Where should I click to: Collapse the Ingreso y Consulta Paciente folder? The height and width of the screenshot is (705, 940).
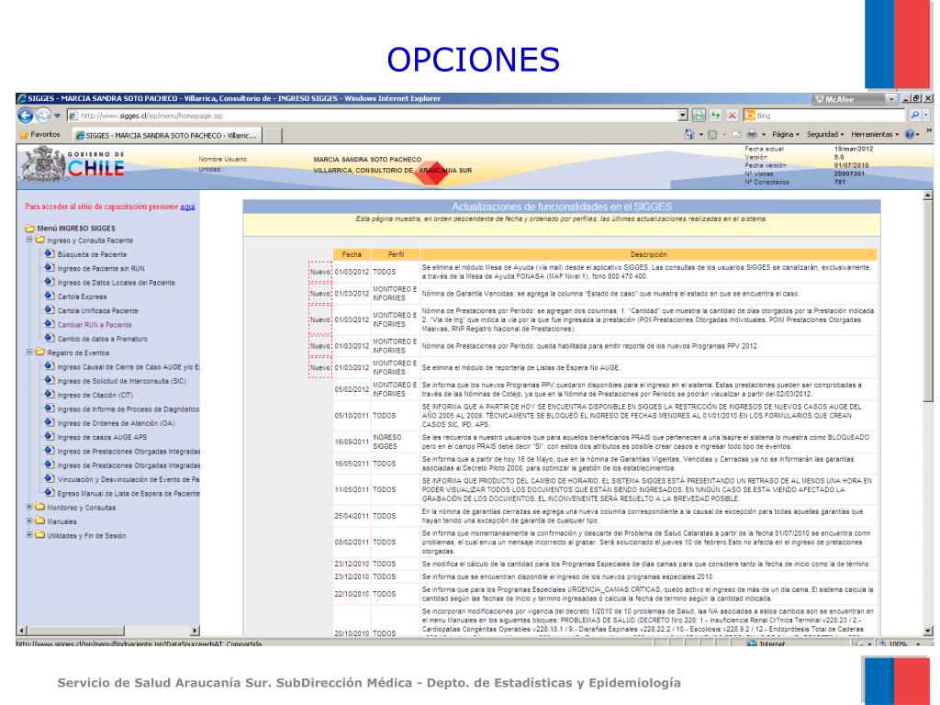(x=28, y=240)
